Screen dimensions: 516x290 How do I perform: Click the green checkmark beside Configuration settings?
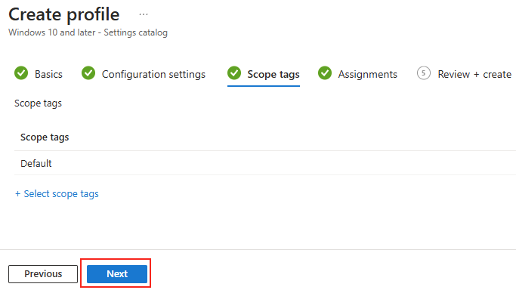88,73
